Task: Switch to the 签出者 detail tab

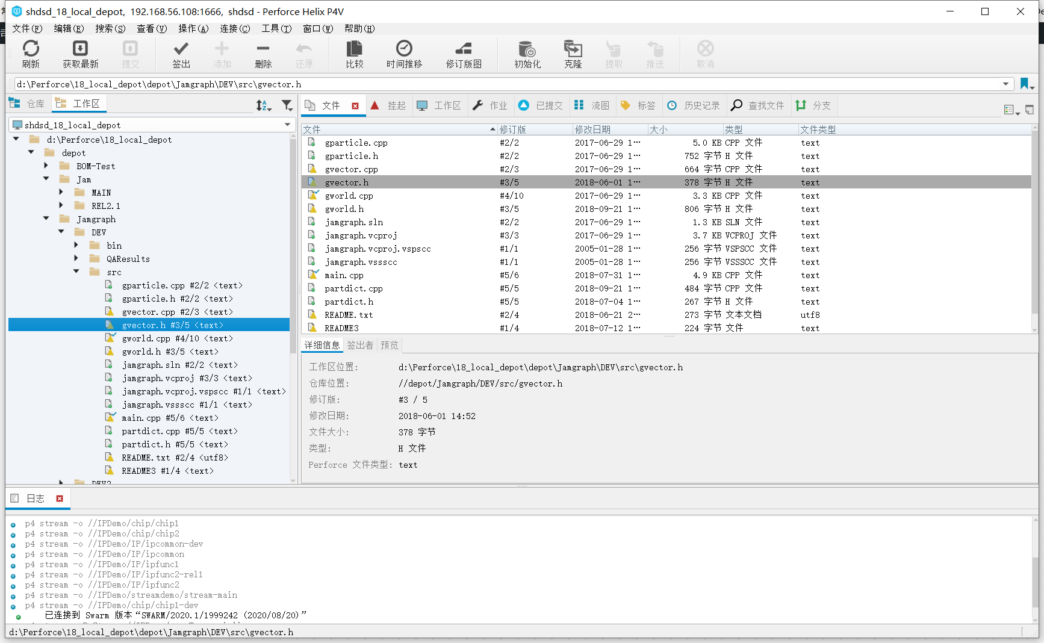Action: pos(359,344)
